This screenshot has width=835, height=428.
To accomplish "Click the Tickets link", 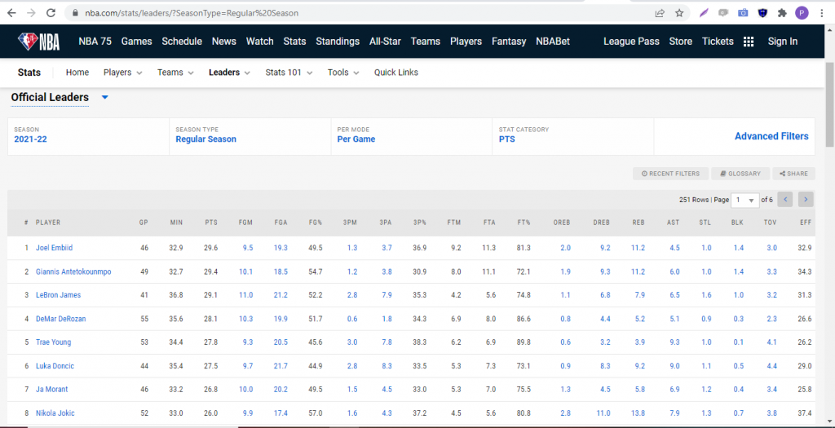I will point(718,42).
